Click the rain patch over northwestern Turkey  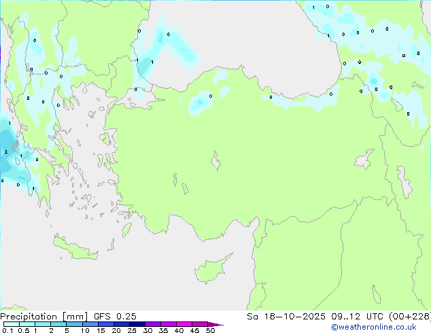click(x=199, y=102)
